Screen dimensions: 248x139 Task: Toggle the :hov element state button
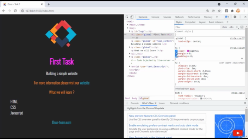click(x=224, y=27)
